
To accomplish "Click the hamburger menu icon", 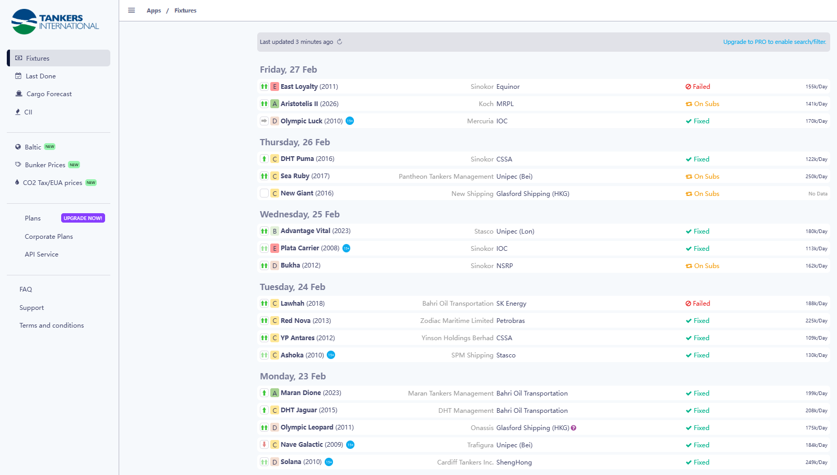I will tap(132, 10).
